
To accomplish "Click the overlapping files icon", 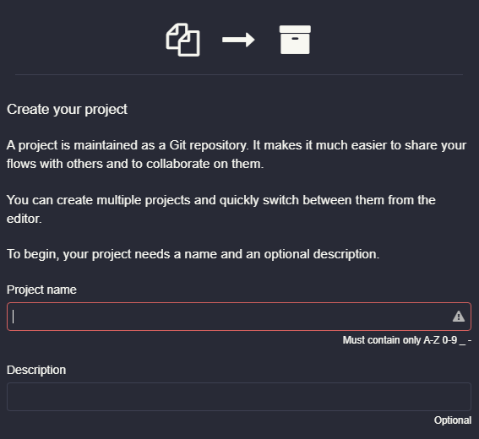I will (182, 40).
